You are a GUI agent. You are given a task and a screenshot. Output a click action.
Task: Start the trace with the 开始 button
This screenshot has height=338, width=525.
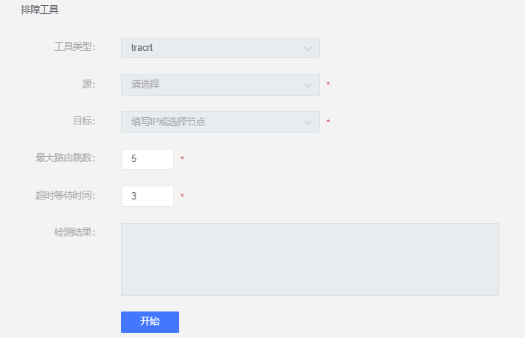150,322
